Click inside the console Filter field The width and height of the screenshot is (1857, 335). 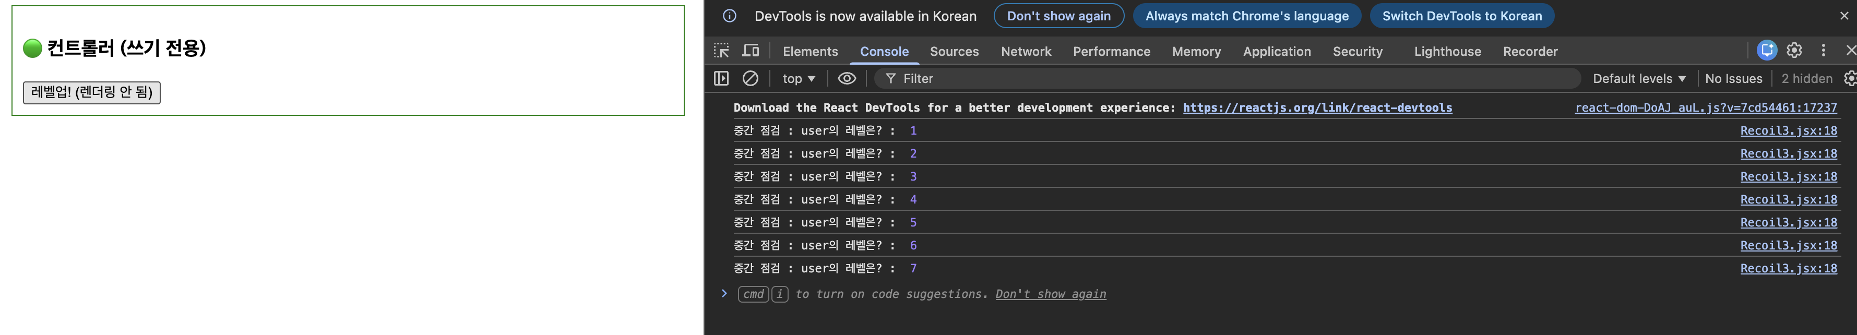(1225, 78)
